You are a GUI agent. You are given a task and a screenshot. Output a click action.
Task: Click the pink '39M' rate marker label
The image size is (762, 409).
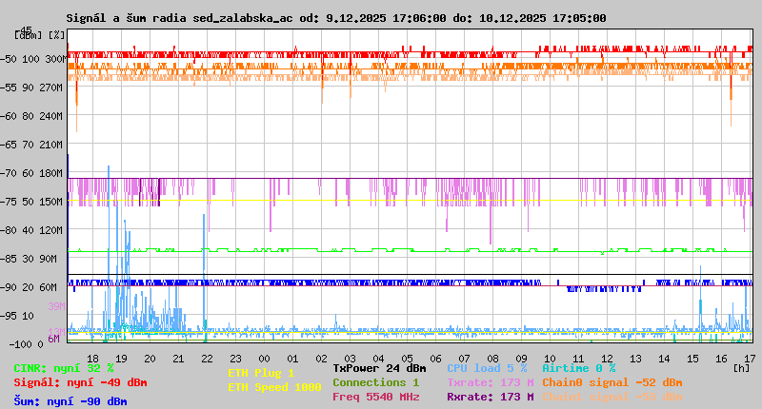[56, 306]
